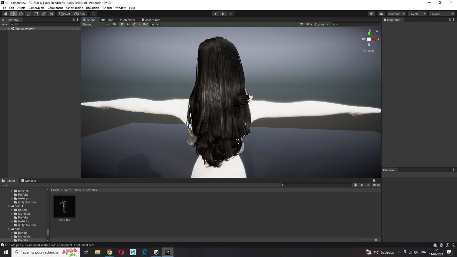The height and width of the screenshot is (257, 457).
Task: Open Unity Collaborate icon
Action: [x=372, y=14]
